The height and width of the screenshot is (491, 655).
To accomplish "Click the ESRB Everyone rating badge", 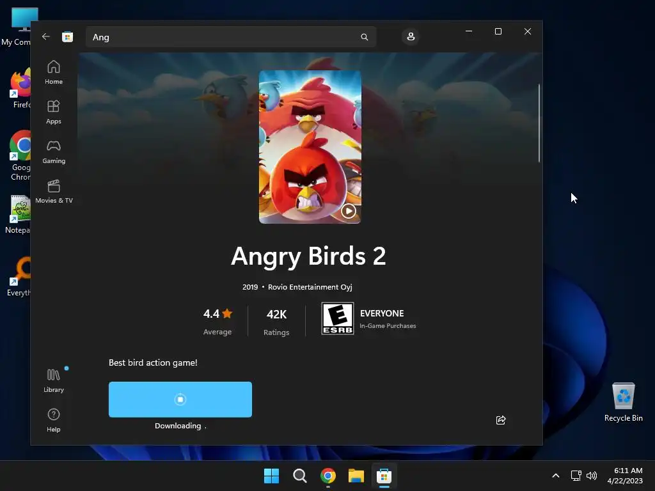I will point(338,318).
